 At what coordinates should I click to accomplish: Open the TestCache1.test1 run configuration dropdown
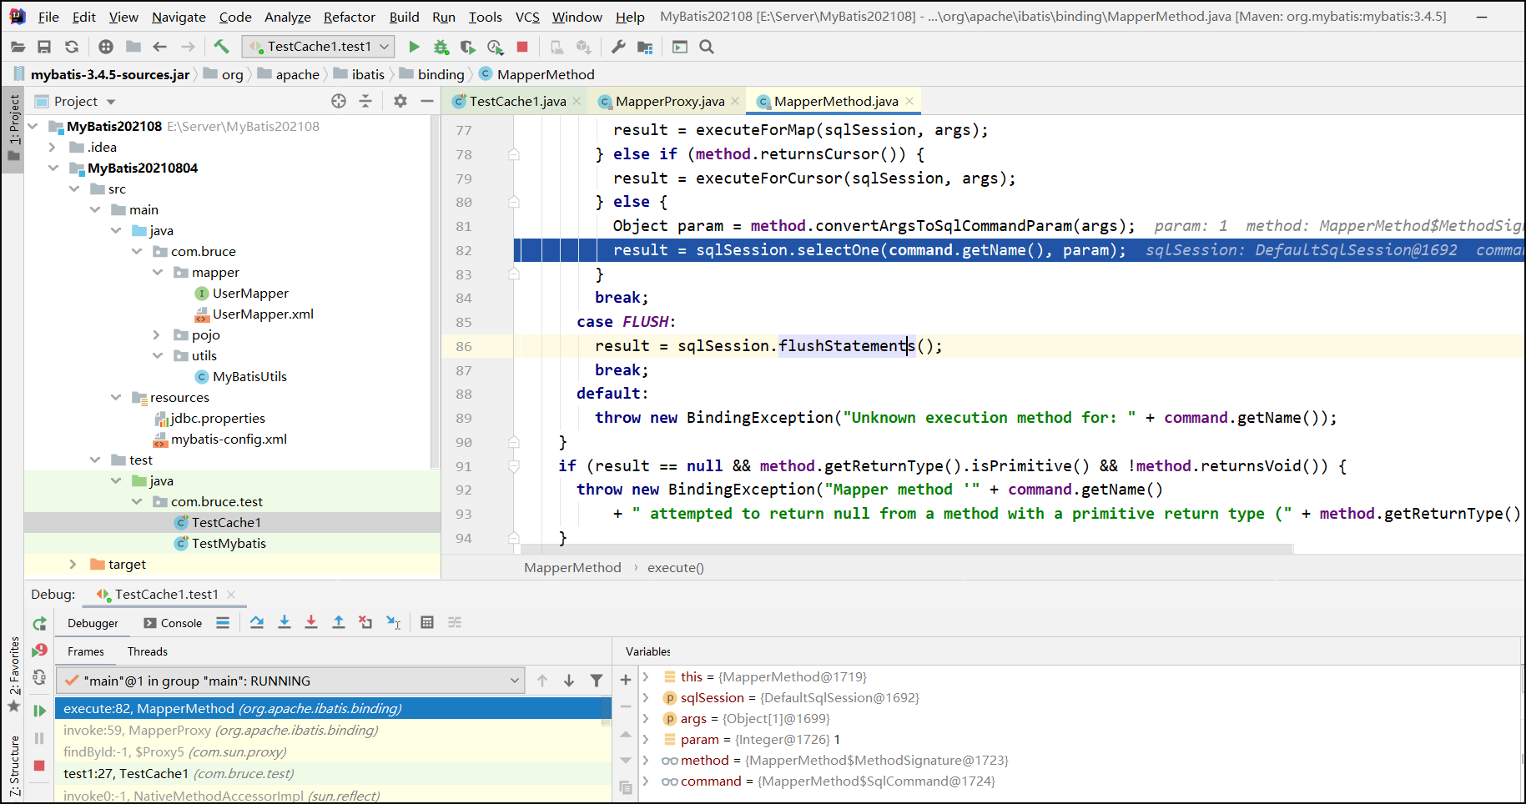[x=318, y=47]
